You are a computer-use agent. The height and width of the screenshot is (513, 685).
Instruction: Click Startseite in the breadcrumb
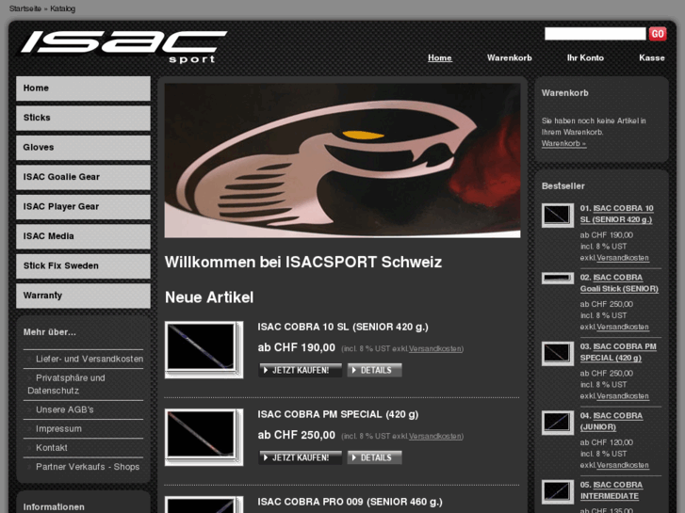[x=24, y=8]
